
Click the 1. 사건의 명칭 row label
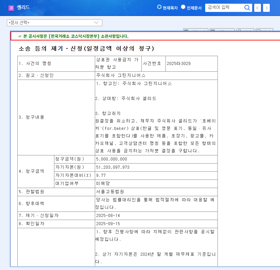coord(35,64)
